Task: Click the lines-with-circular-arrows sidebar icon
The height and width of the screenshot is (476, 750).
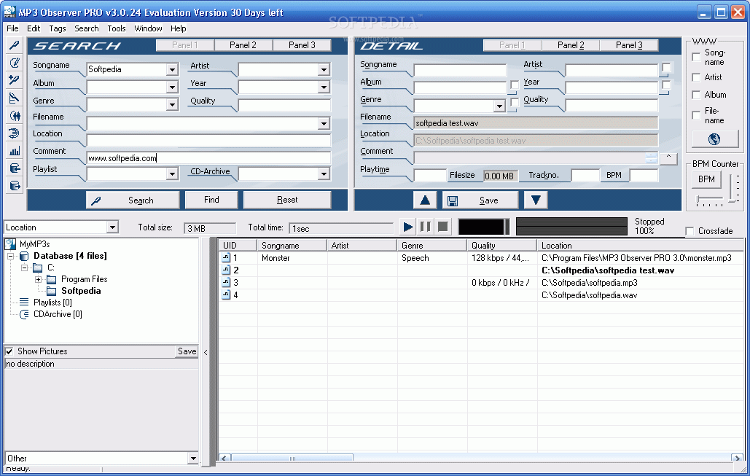Action: 15,133
